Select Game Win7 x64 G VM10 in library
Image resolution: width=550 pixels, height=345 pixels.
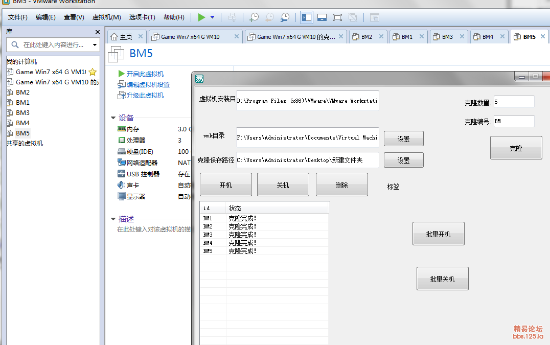point(51,72)
